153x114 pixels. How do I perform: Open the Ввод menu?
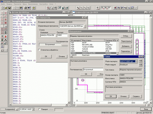pyautogui.click(x=25, y=4)
